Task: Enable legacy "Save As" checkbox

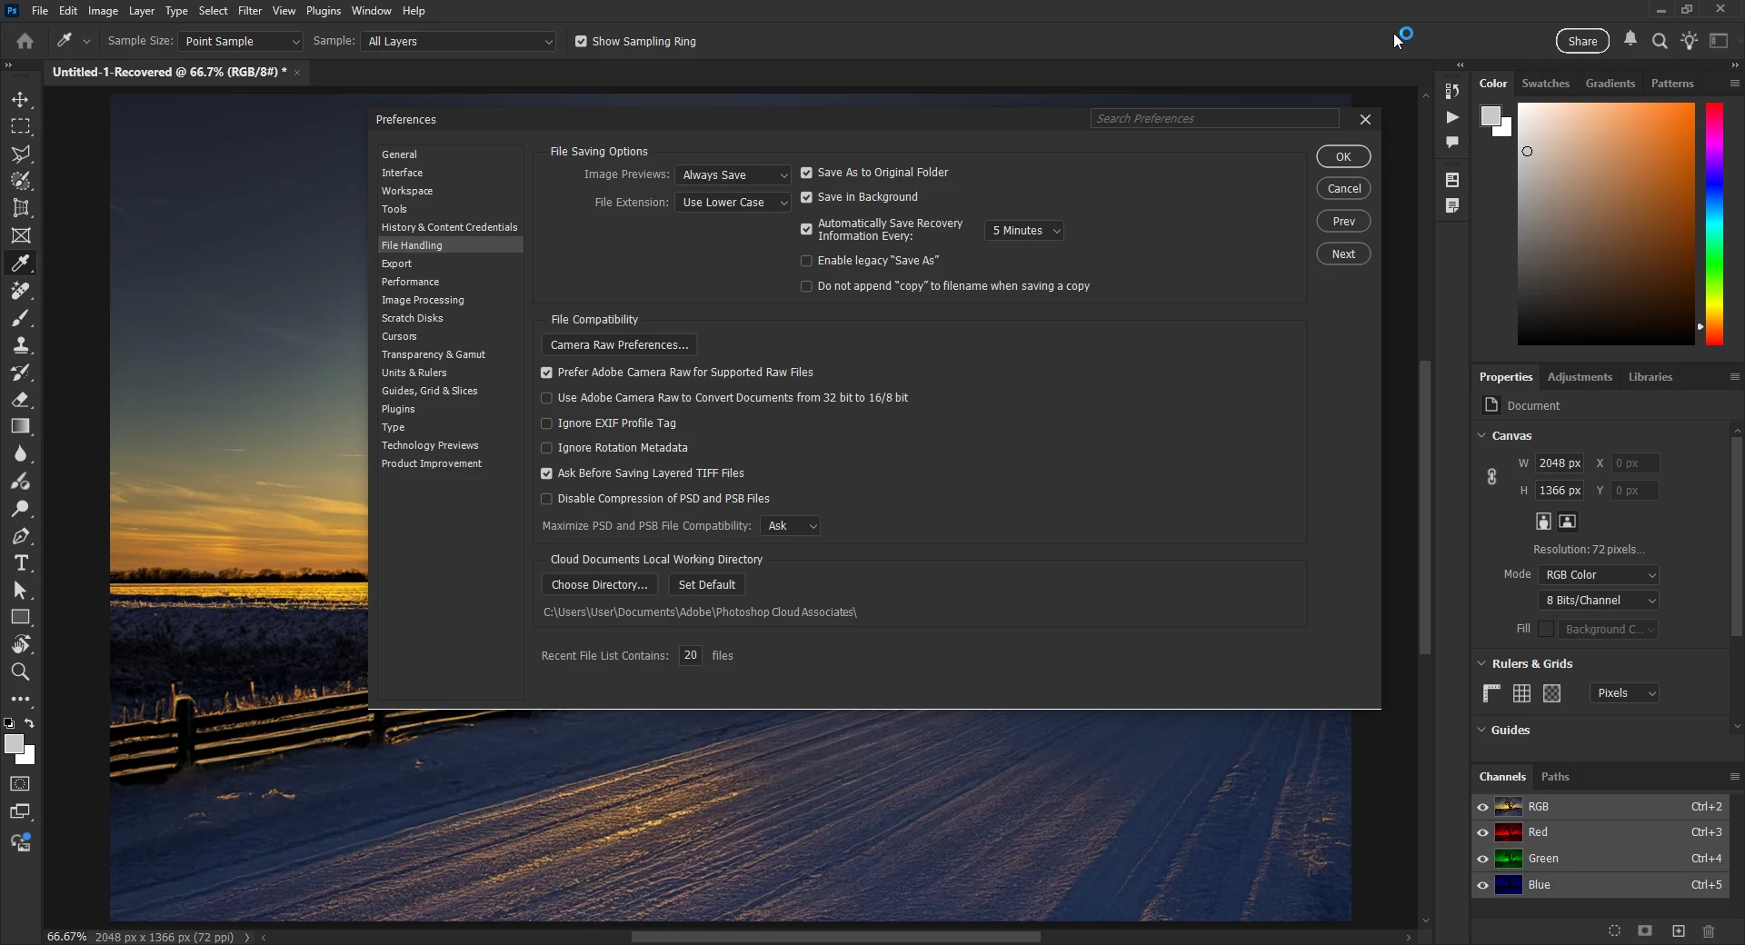Action: point(806,261)
